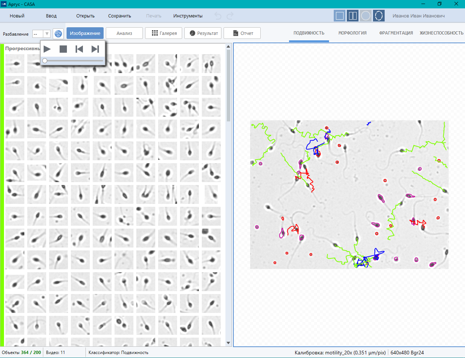Click the Результат button
The image size is (465, 358).
pos(203,33)
